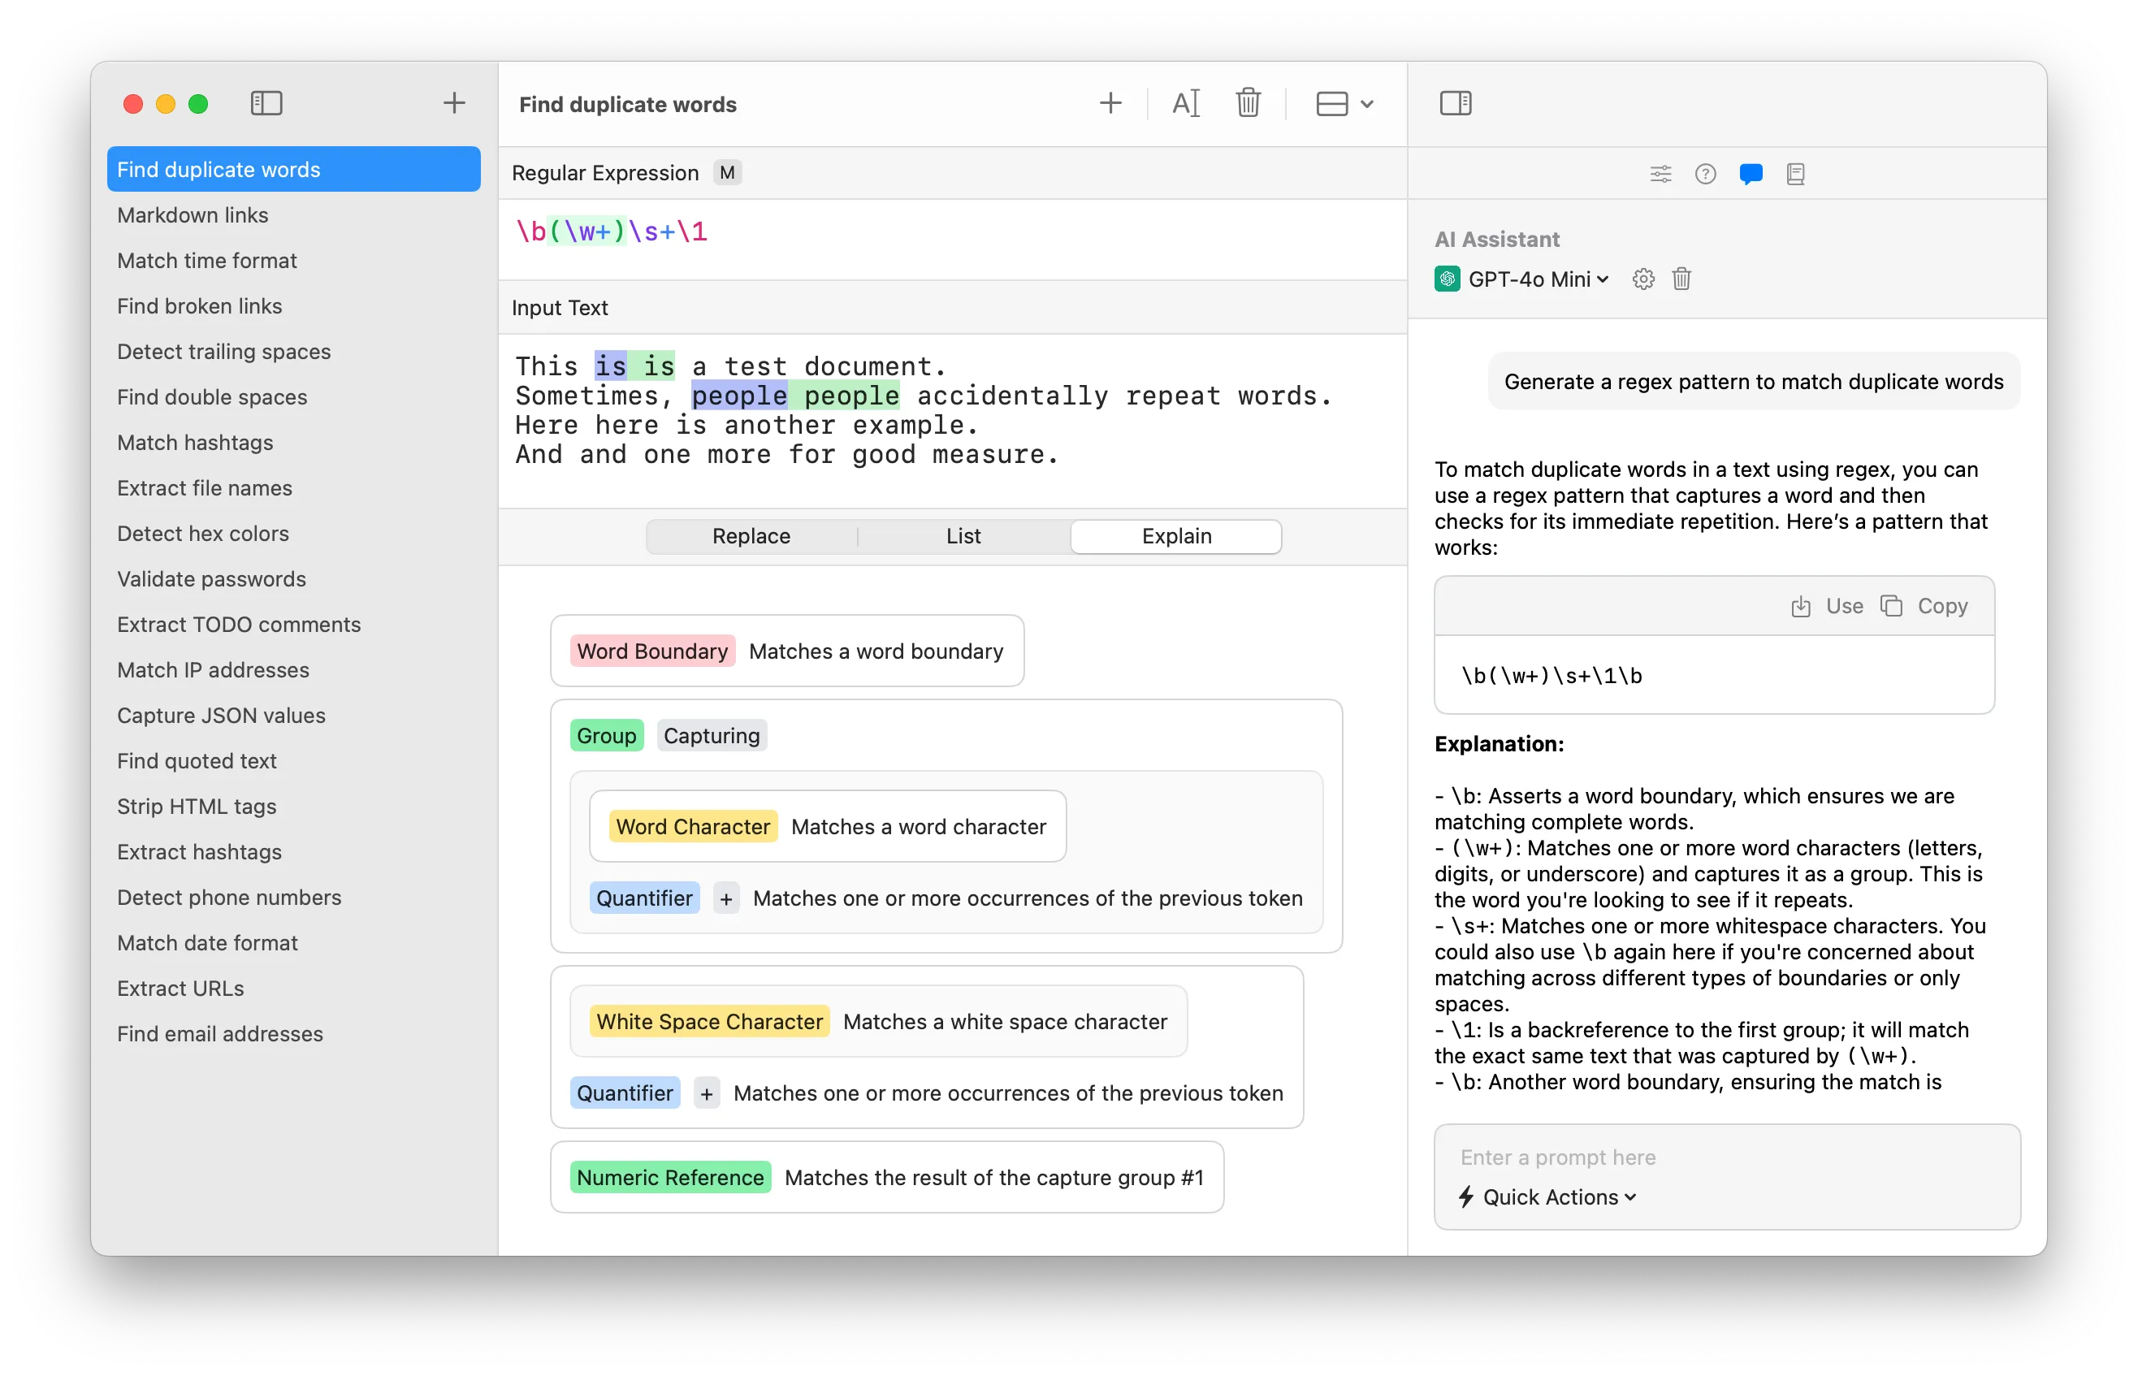Open the AI Assistant settings sliders icon

click(x=1660, y=173)
